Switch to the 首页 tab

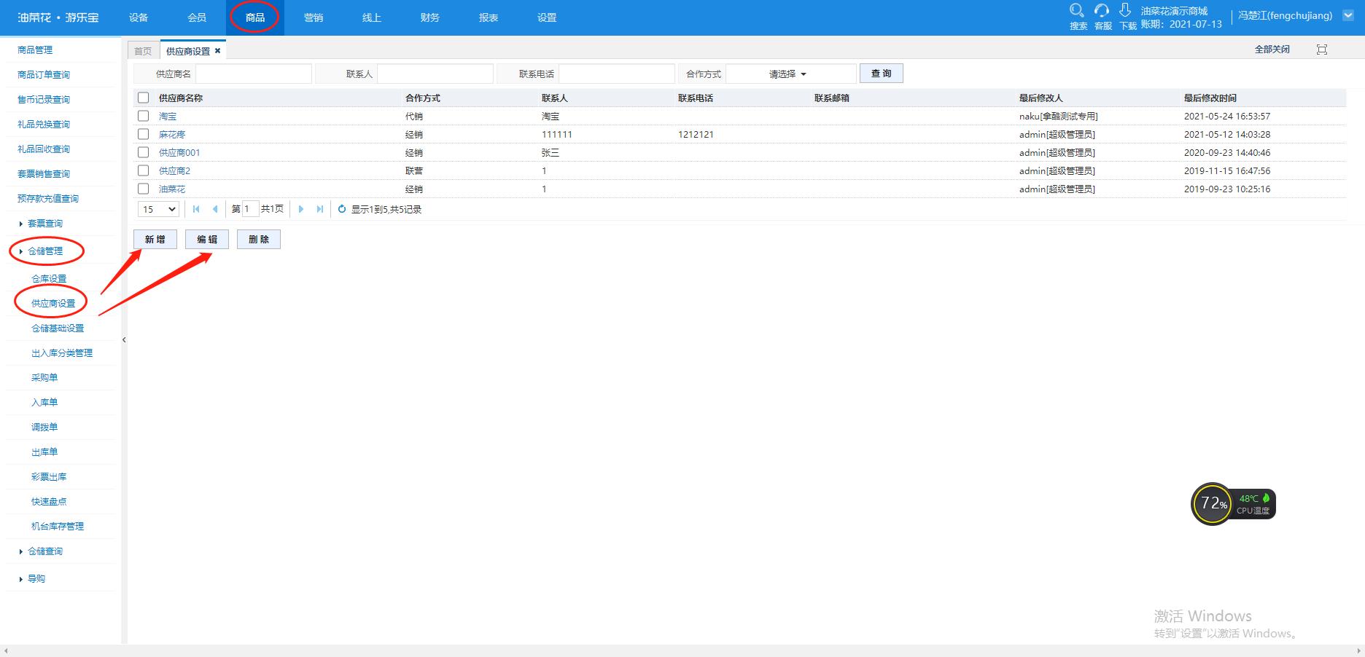(143, 51)
